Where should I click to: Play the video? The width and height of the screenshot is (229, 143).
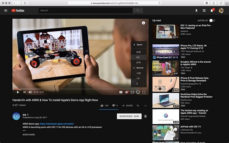point(18,92)
